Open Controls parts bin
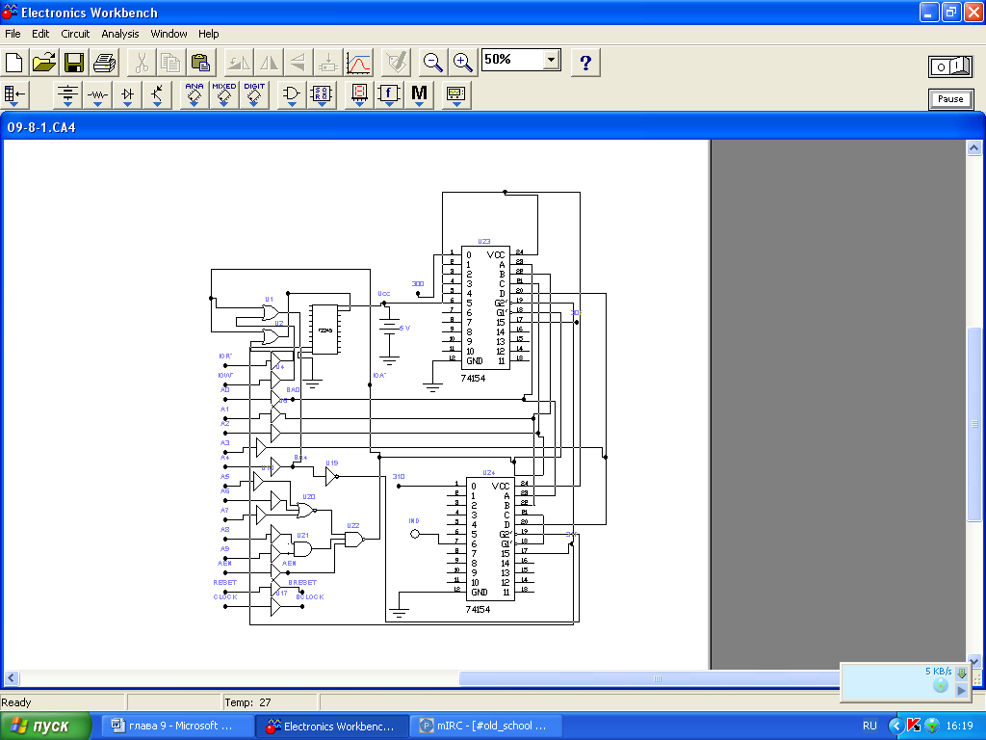The height and width of the screenshot is (740, 986). tap(389, 94)
